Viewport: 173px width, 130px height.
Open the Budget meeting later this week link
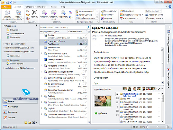click(x=130, y=95)
